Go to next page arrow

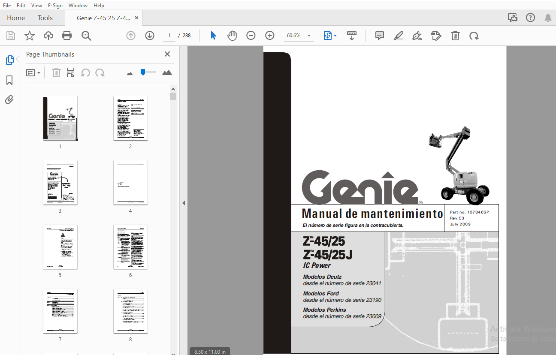[x=150, y=36]
